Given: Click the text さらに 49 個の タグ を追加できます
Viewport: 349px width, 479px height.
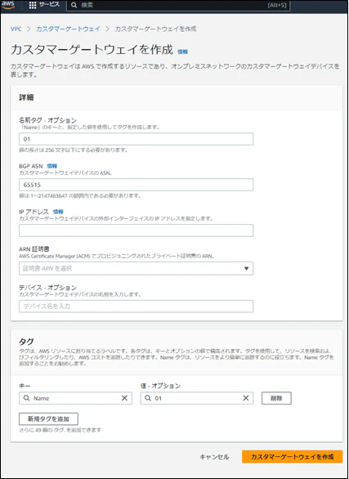Looking at the screenshot, I should (x=60, y=430).
